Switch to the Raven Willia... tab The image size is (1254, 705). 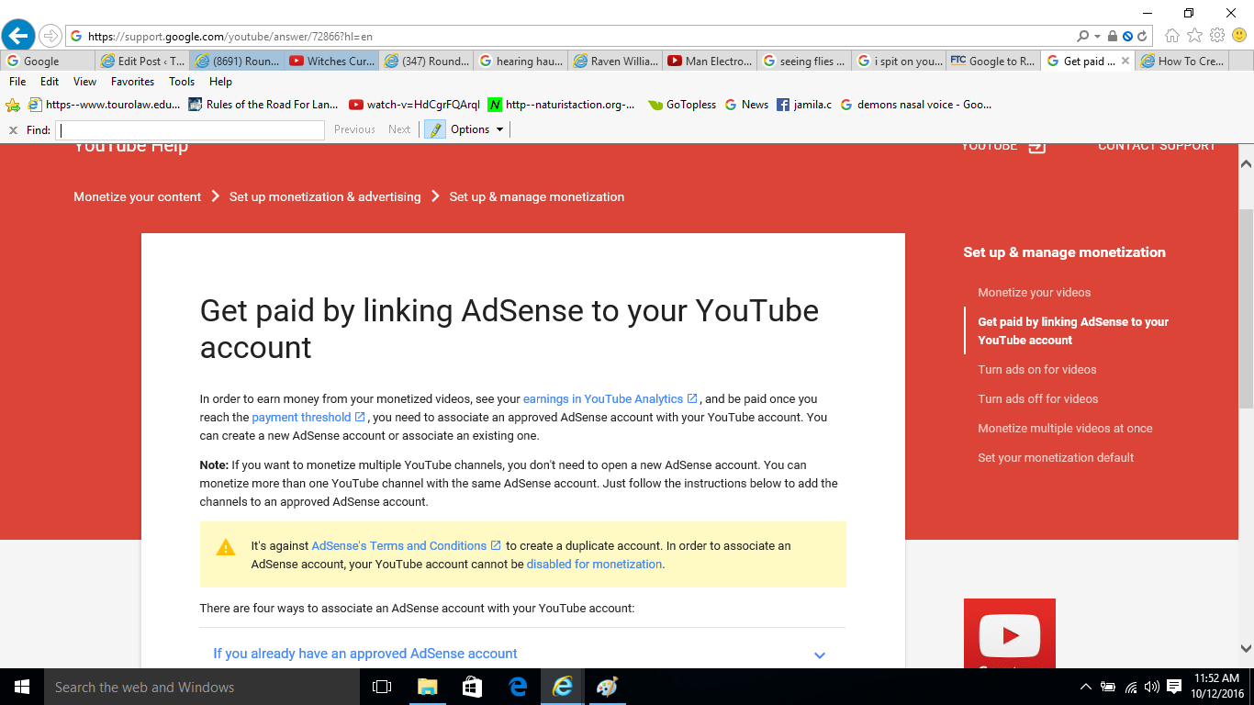615,62
